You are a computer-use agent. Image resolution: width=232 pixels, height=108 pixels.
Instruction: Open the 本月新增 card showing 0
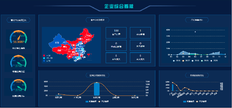[x=141, y=45]
